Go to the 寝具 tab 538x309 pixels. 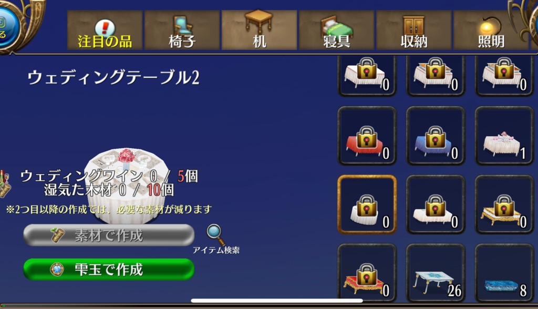tap(337, 30)
